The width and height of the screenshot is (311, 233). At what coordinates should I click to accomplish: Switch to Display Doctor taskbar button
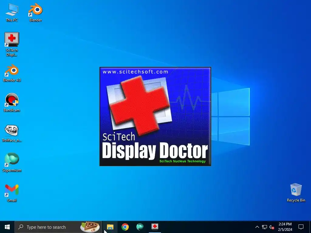click(155, 227)
